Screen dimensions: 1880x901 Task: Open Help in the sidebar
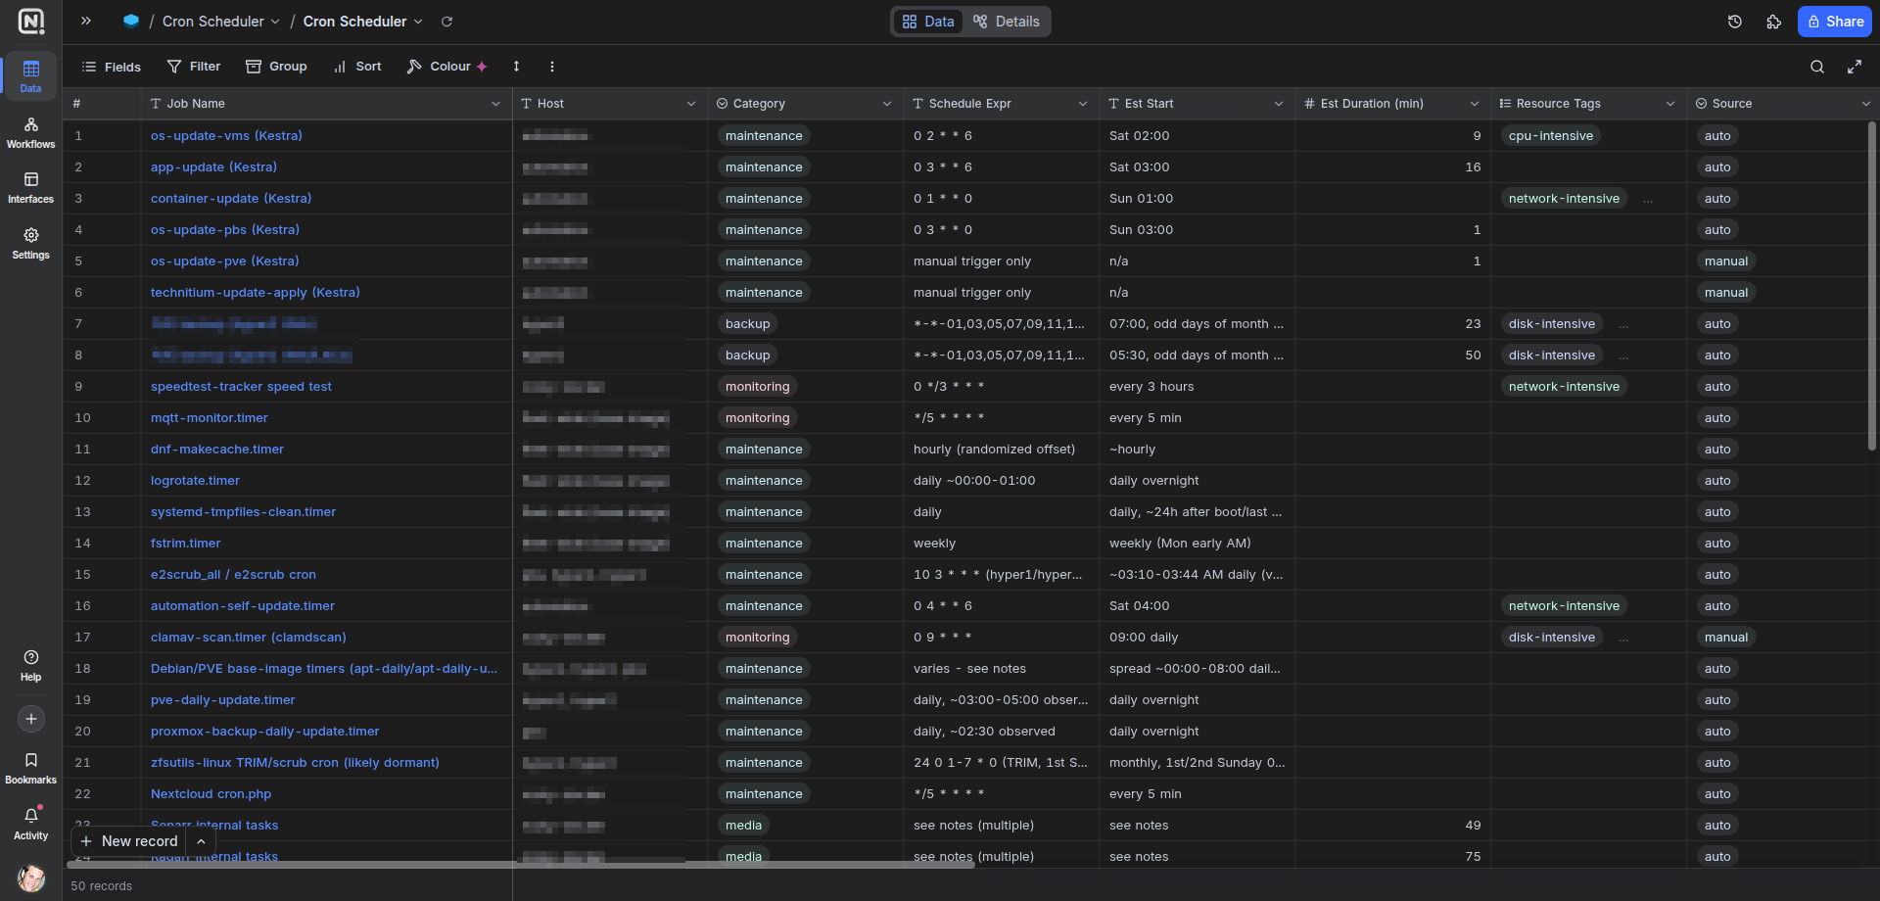point(31,665)
